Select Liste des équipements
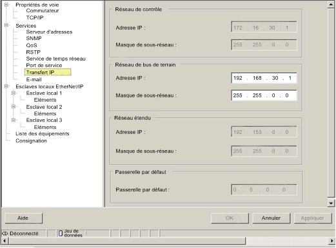 tap(43, 134)
